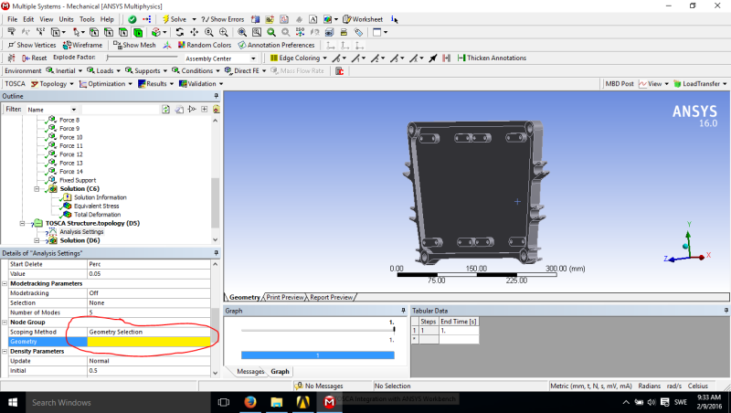This screenshot has width=731, height=413.
Task: Click the yellow Geometry selection field
Action: pyautogui.click(x=149, y=342)
